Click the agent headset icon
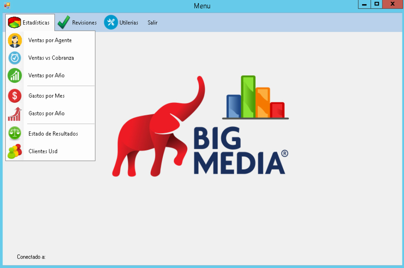404x268 pixels. pos(15,41)
